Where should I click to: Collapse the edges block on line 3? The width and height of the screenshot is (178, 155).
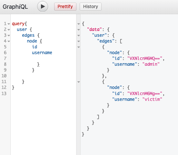(9, 35)
